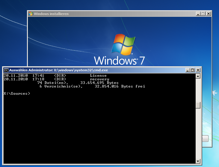The height and width of the screenshot is (167, 219).
Task: Click the cmd scrollbar up arrow
Action: point(198,76)
